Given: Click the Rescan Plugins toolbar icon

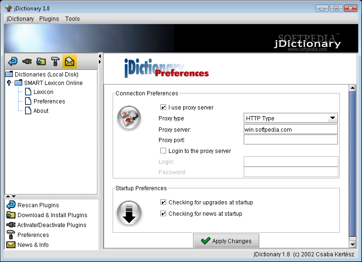Looking at the screenshot, I should (x=13, y=61).
